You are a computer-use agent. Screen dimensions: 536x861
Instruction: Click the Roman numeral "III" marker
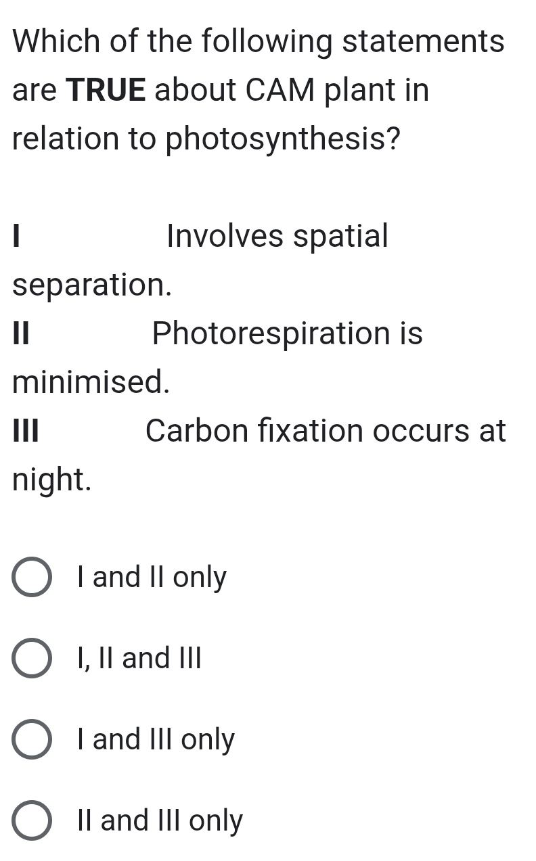pyautogui.click(x=24, y=432)
